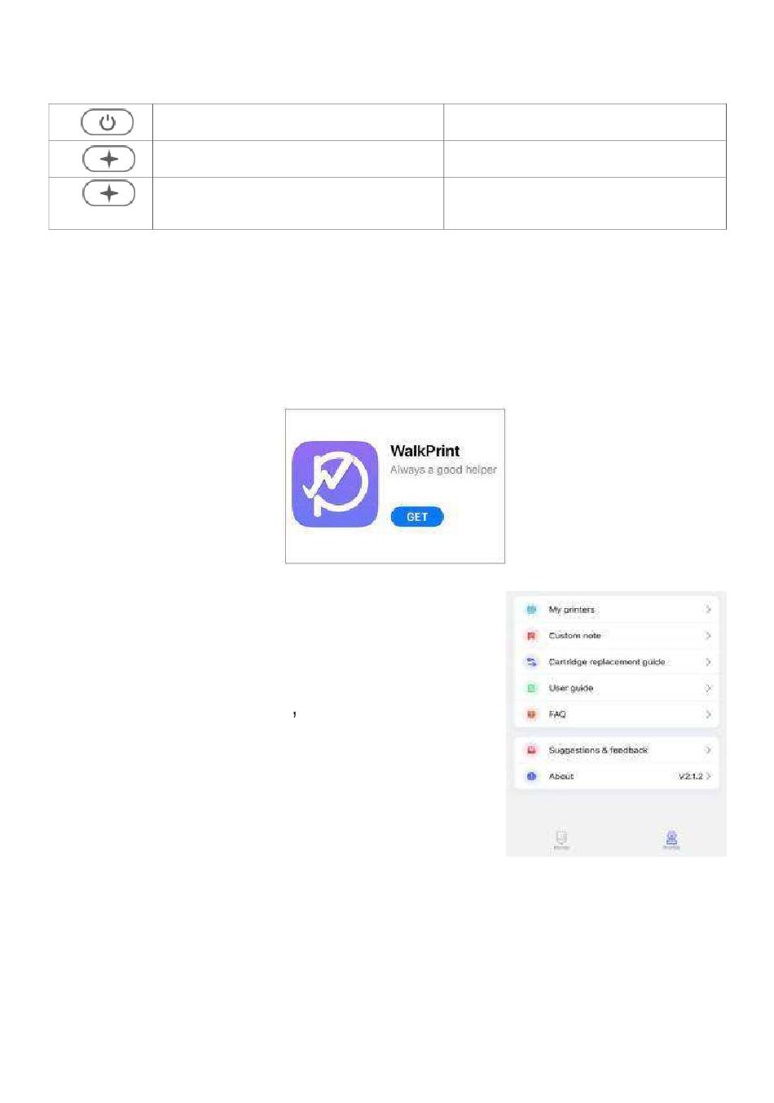Tap the Suggestions & feedback icon
774x1103 pixels.
tap(531, 750)
